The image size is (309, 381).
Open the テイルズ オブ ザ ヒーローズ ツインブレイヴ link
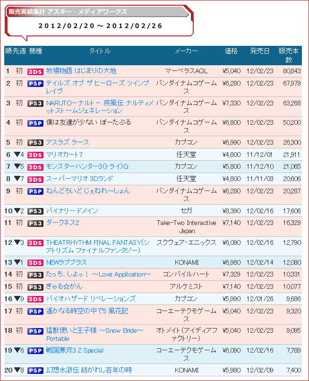click(x=98, y=87)
